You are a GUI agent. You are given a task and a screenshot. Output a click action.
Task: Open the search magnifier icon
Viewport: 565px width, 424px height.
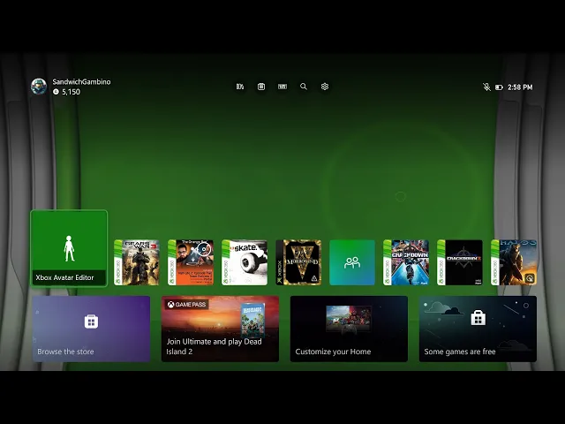pos(304,87)
